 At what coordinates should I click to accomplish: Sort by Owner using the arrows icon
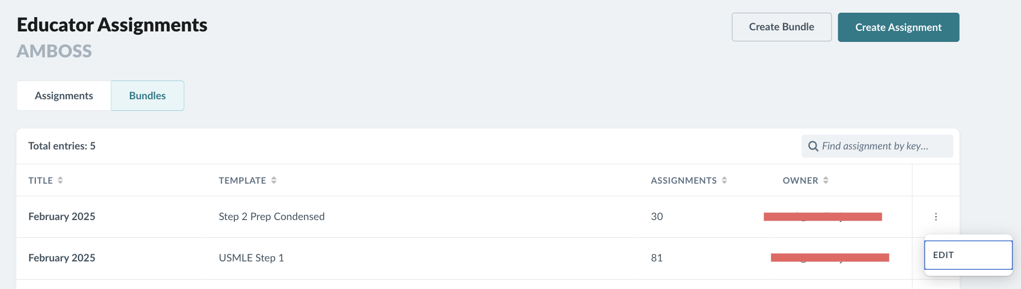click(825, 180)
